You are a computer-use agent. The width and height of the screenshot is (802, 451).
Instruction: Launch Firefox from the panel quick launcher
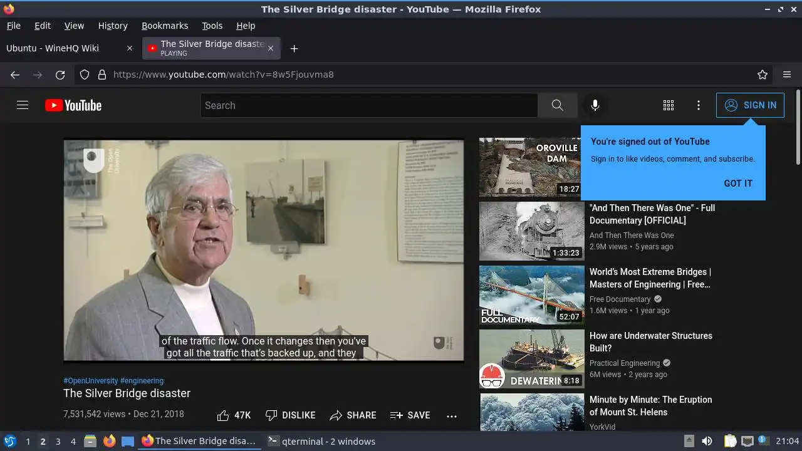click(109, 441)
